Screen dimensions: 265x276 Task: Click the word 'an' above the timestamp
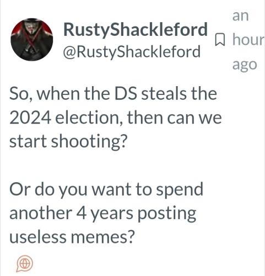point(240,16)
